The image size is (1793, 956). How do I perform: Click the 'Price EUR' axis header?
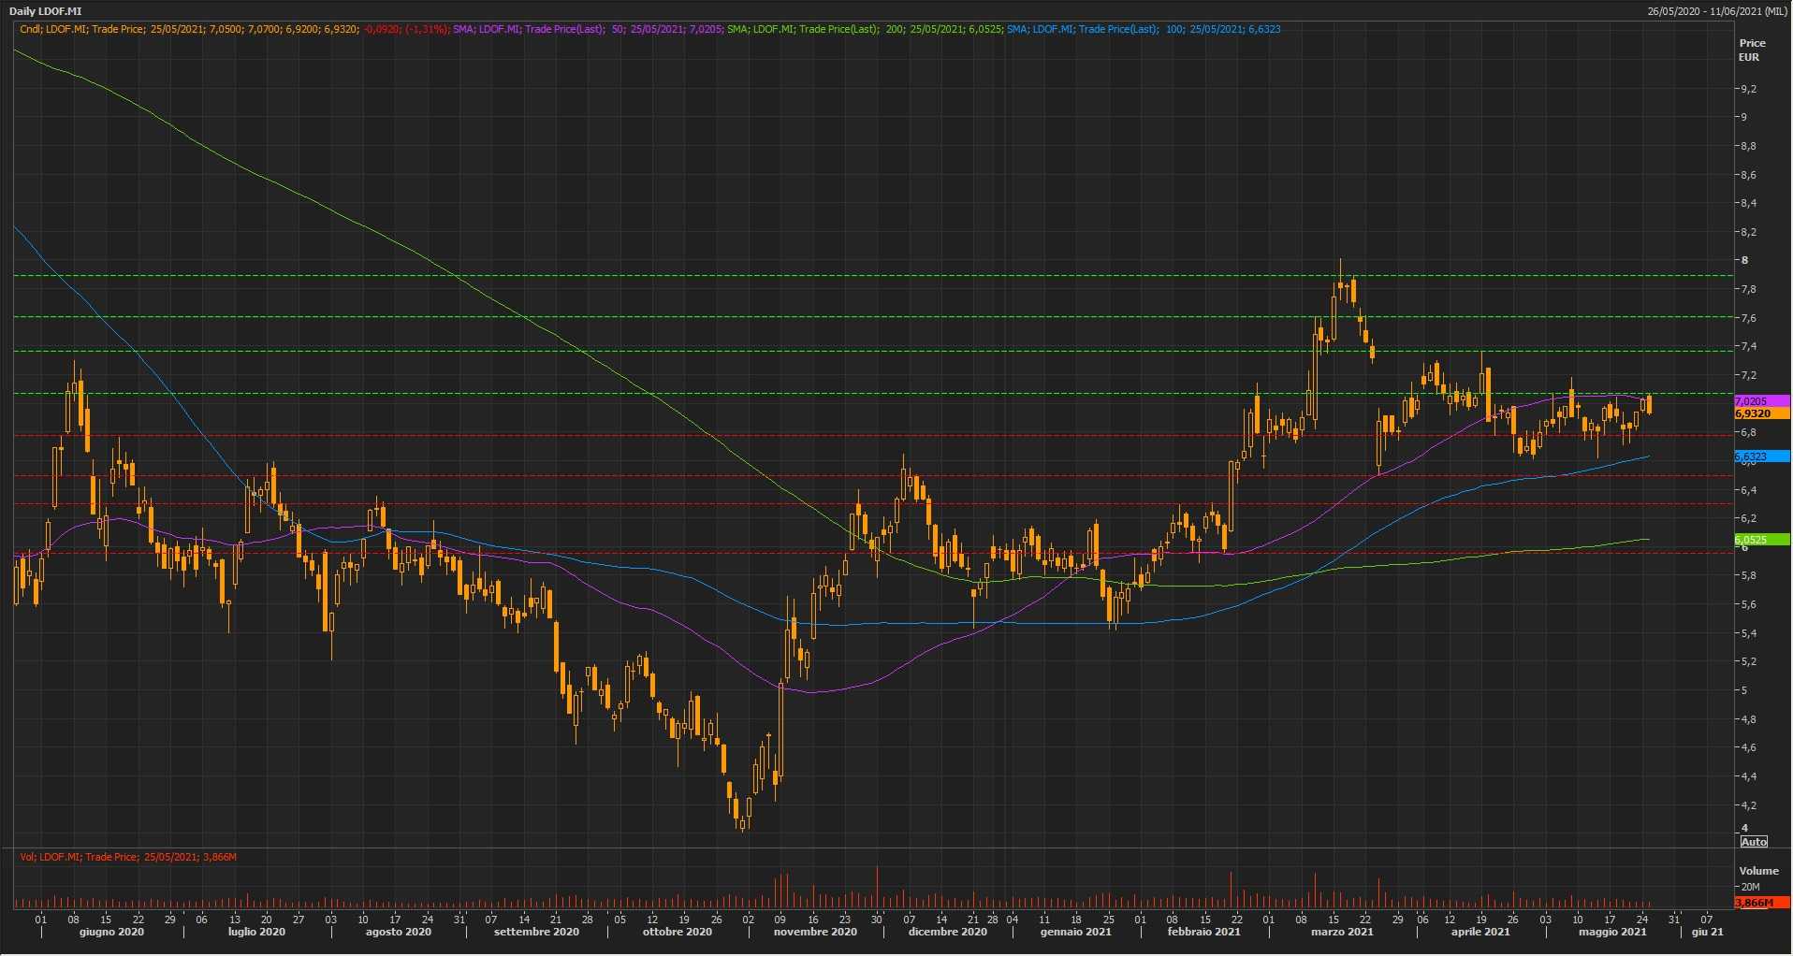(1752, 50)
